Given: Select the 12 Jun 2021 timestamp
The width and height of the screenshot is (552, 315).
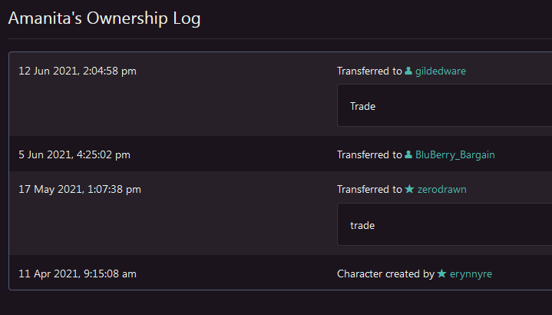Looking at the screenshot, I should (78, 71).
